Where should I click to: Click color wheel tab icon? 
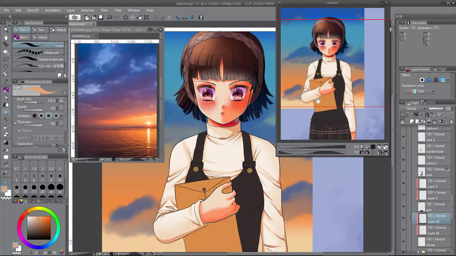21,202
